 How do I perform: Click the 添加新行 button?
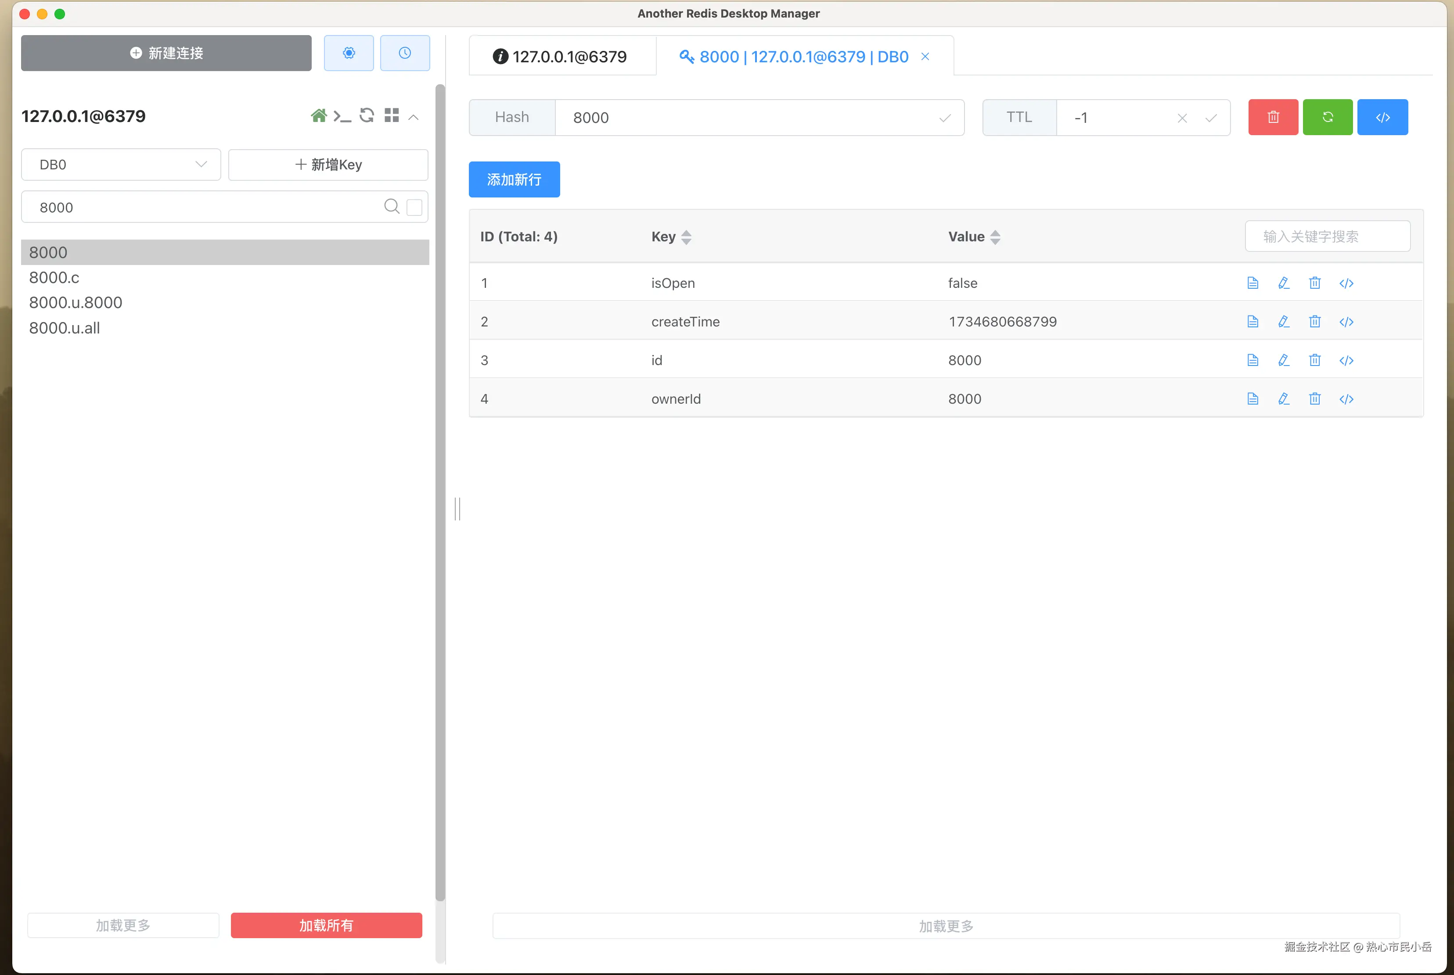pyautogui.click(x=514, y=180)
